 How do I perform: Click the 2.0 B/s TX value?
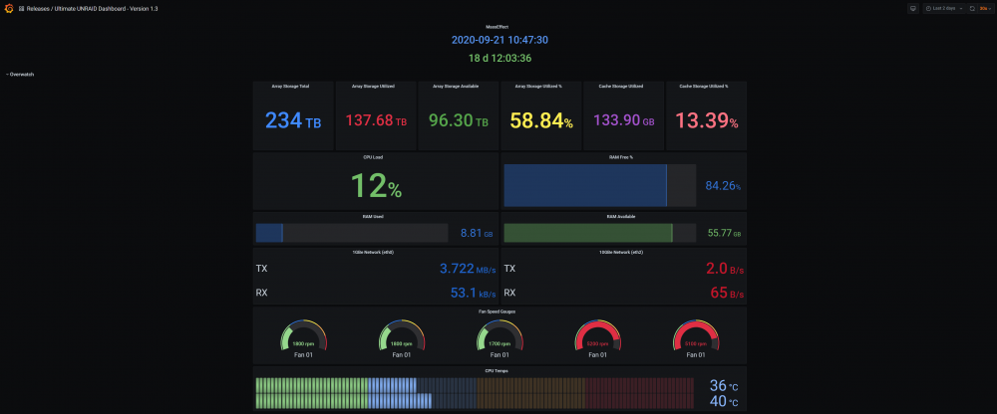click(x=725, y=269)
